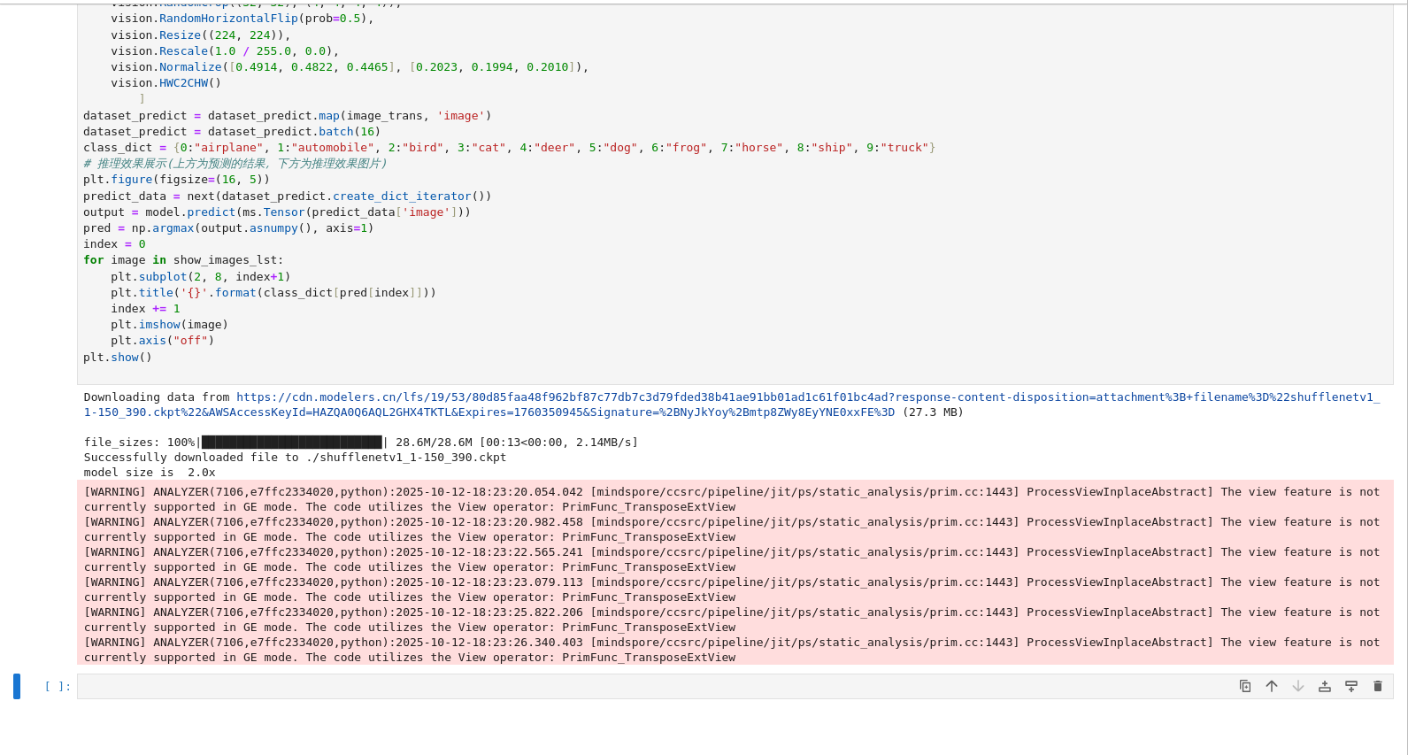This screenshot has width=1408, height=755.
Task: Click the move cell down arrow
Action: click(x=1298, y=686)
